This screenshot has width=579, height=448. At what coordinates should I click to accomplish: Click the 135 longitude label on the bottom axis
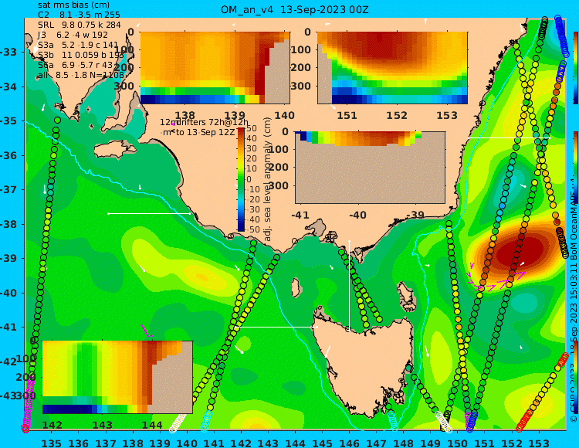click(x=51, y=443)
